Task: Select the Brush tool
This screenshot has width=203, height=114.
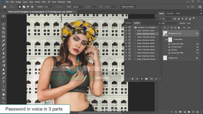Action: pyautogui.click(x=3, y=49)
